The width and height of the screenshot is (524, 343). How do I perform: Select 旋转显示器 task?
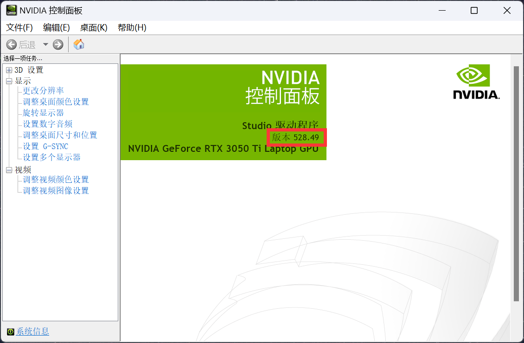point(44,113)
